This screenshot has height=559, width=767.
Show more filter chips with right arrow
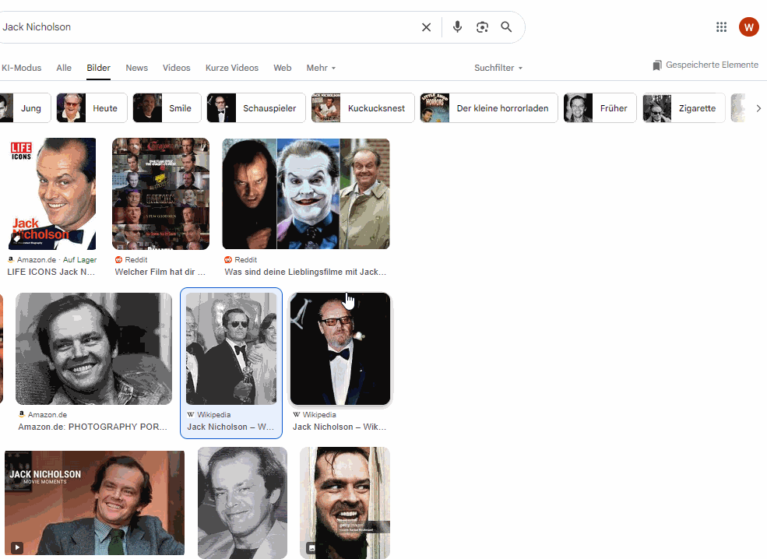pos(758,108)
